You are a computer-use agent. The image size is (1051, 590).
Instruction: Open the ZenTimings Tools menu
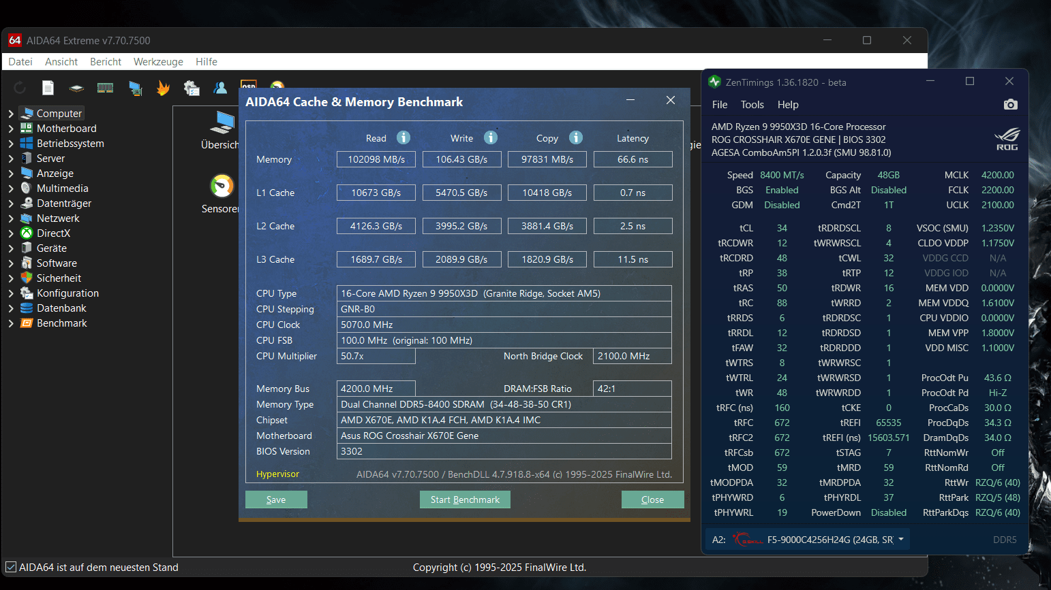pos(752,105)
